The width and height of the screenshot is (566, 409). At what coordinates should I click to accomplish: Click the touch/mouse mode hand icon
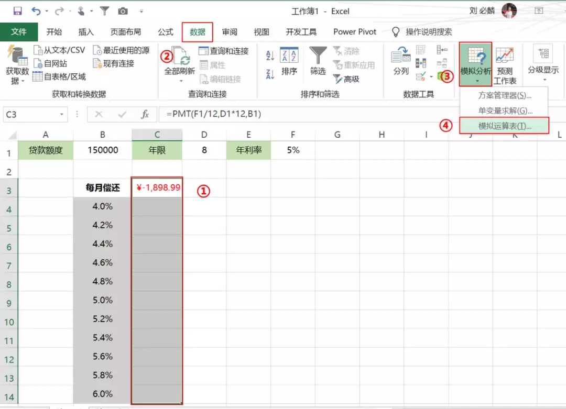pos(81,11)
